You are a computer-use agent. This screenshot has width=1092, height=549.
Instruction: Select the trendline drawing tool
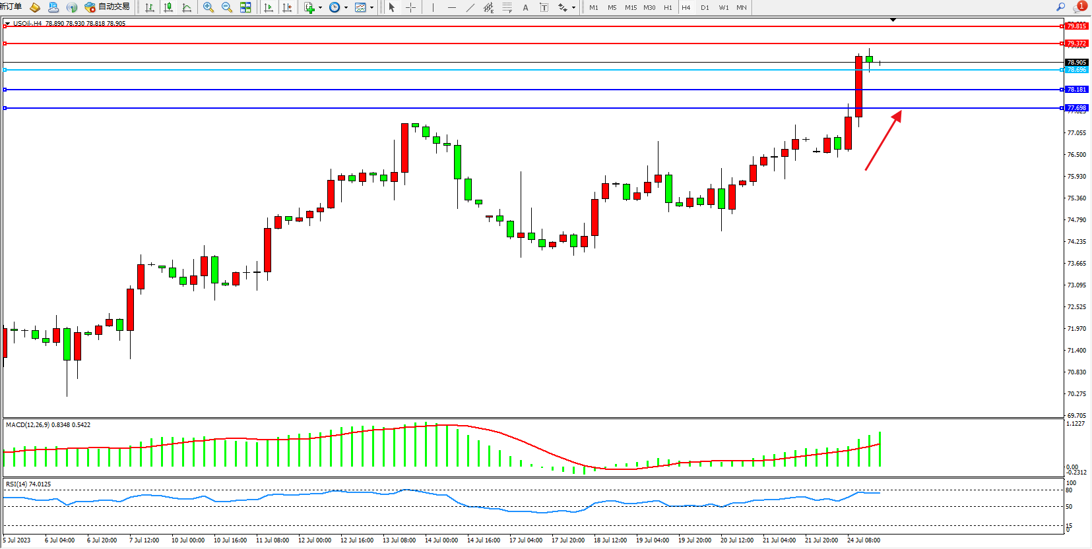tap(470, 7)
